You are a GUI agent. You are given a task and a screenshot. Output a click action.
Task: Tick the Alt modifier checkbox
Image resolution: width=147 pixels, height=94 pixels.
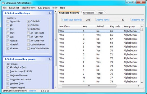(8, 25)
